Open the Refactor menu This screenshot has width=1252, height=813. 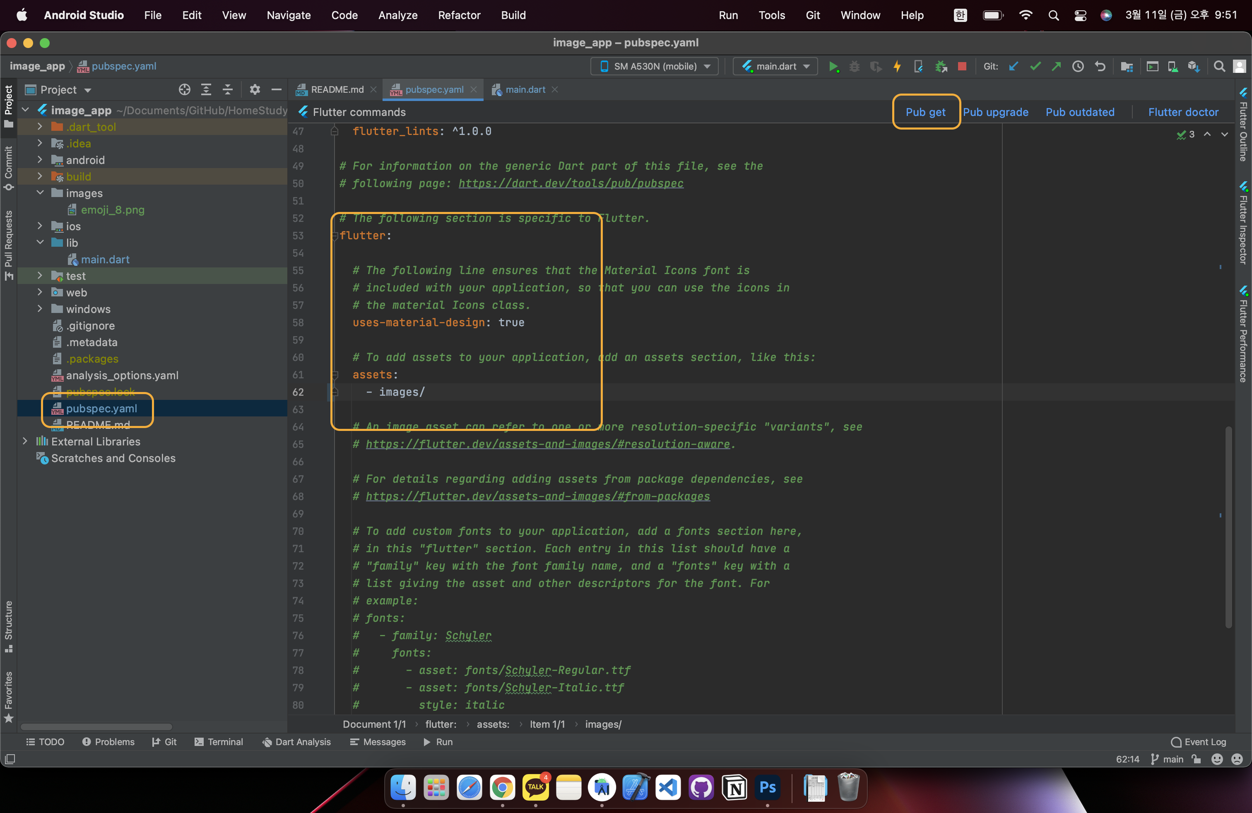[459, 15]
